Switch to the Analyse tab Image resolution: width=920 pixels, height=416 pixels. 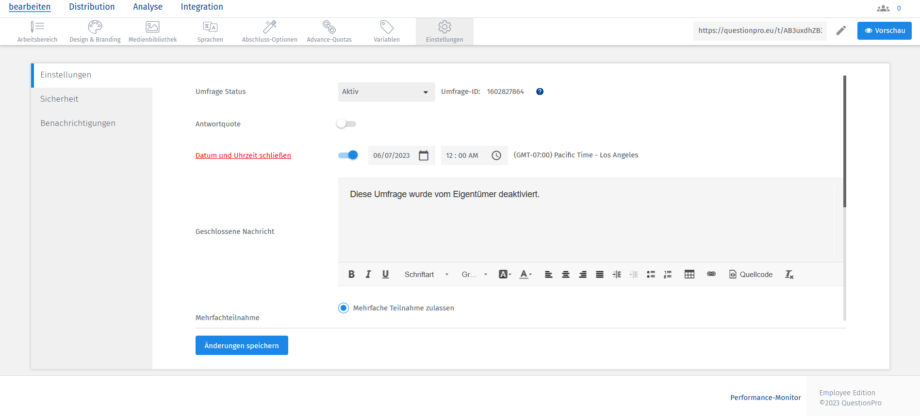tap(148, 7)
